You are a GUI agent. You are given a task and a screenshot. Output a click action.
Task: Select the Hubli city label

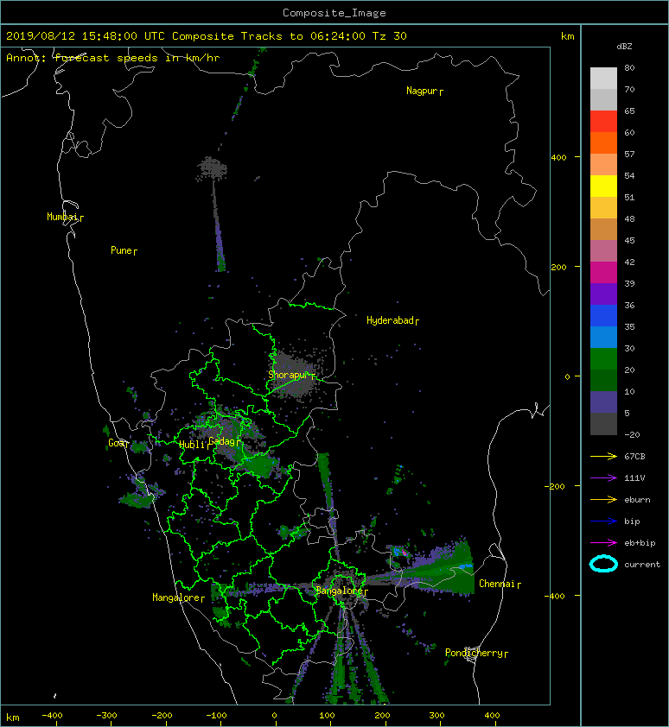tap(194, 445)
